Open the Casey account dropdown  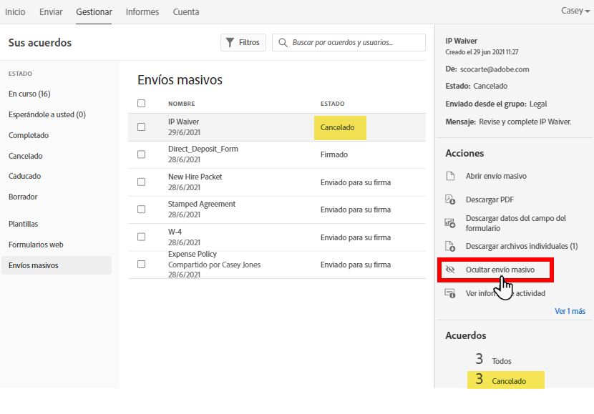[573, 11]
